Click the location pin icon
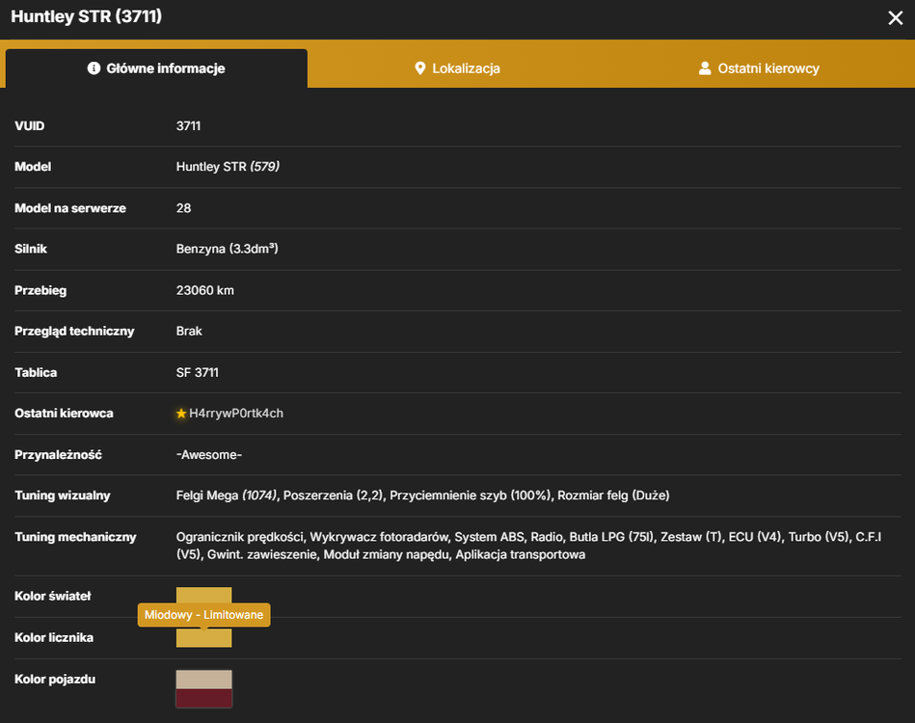915x723 pixels. [419, 68]
